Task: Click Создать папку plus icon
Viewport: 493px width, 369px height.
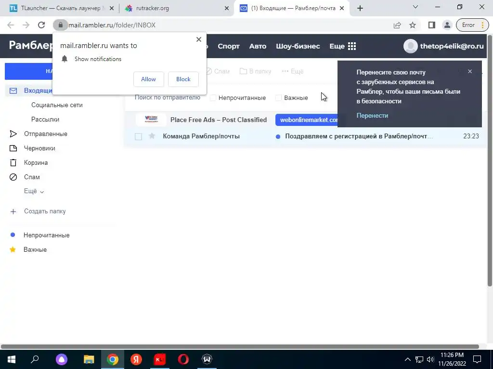Action: click(x=13, y=211)
